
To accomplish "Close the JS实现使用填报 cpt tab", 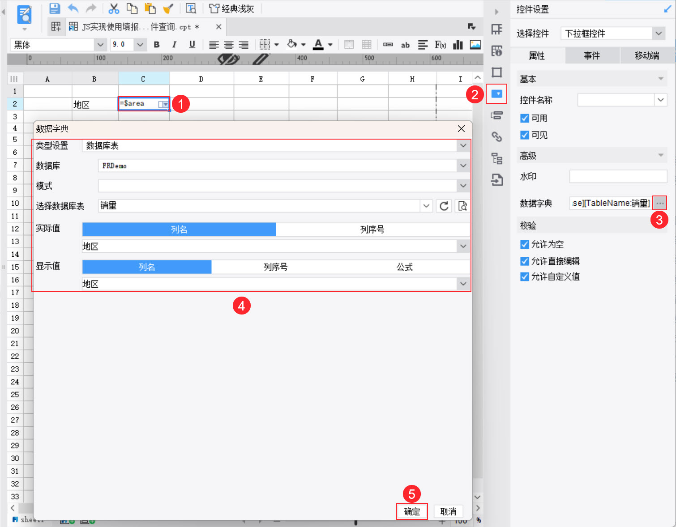I will point(218,27).
